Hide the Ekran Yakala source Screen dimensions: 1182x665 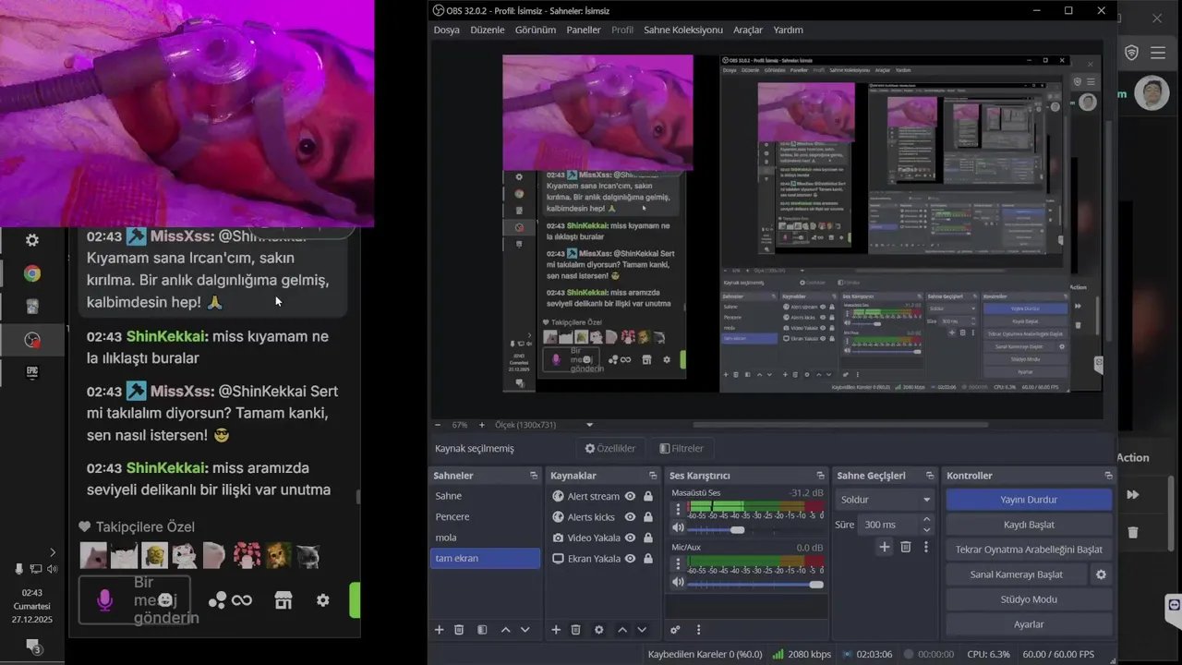(x=630, y=559)
